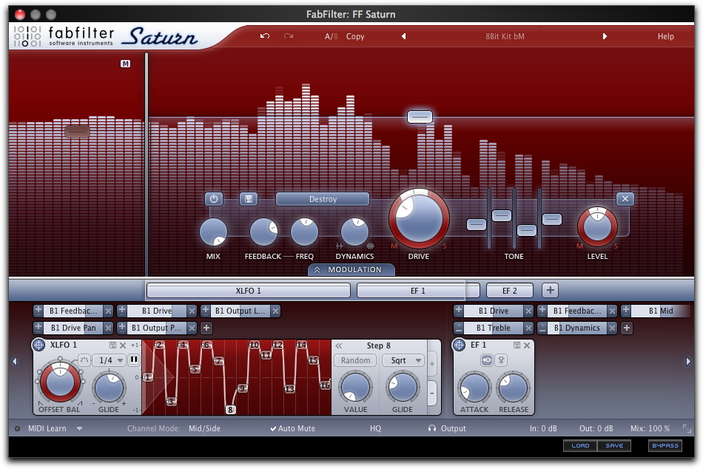Open MIDI Learn dropdown arrow
Viewport: 703px width, 469px height.
pos(79,428)
